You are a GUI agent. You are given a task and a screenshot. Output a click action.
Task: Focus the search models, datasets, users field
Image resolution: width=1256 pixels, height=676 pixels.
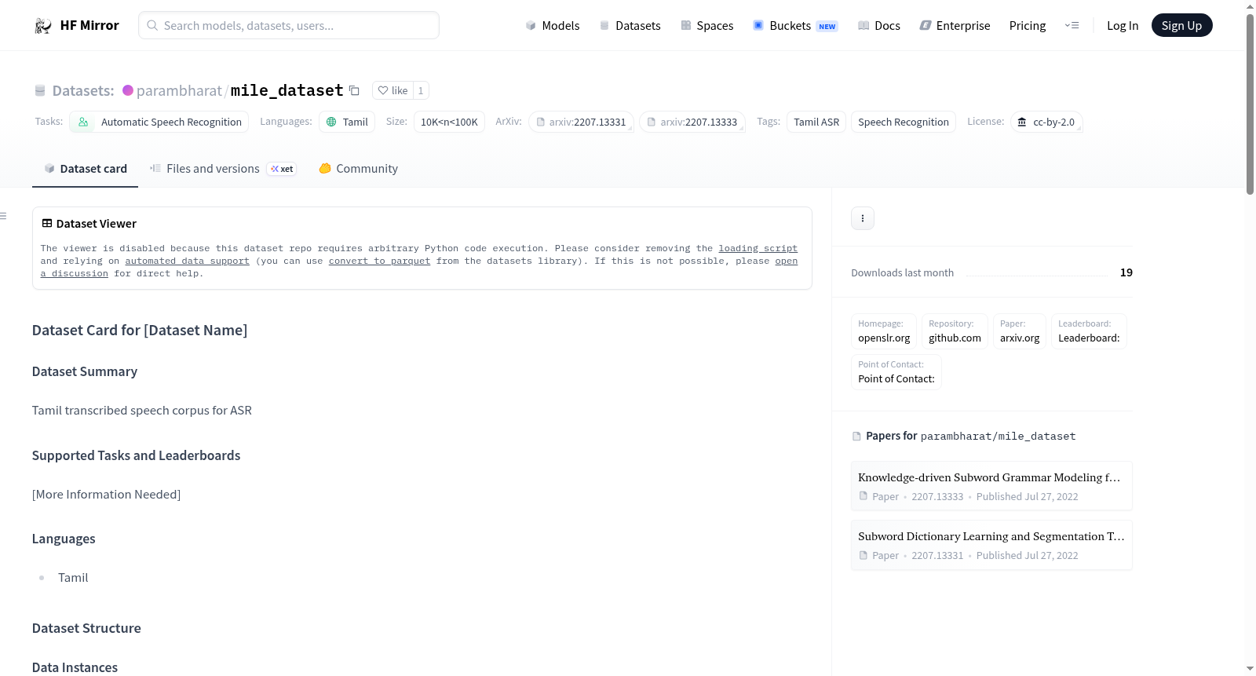point(289,25)
